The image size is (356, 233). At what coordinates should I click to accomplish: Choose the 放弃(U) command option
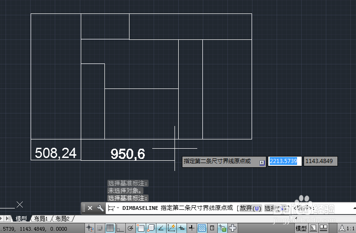pyautogui.click(x=251, y=208)
